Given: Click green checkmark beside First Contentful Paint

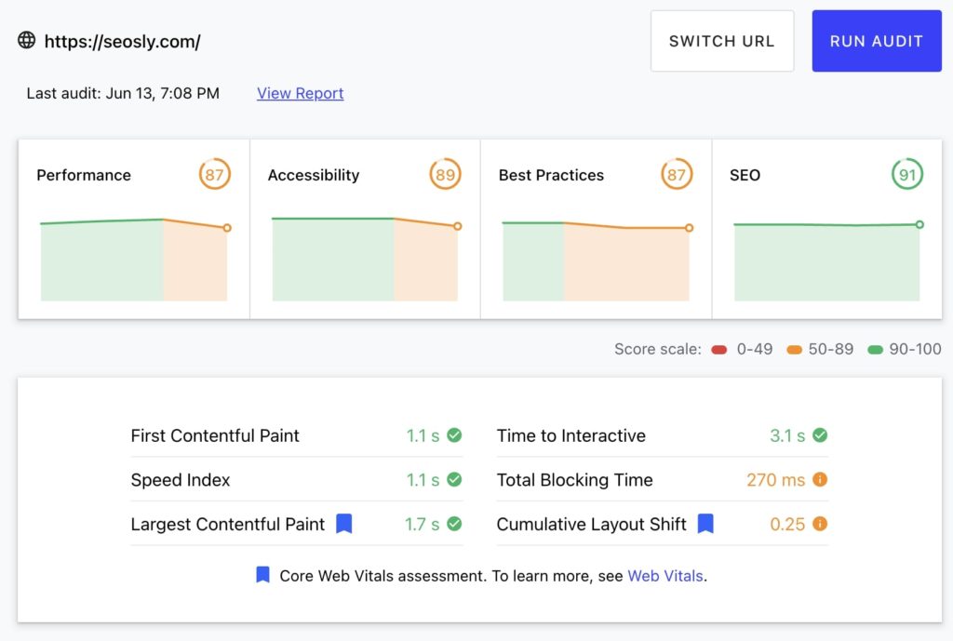Looking at the screenshot, I should coord(454,435).
